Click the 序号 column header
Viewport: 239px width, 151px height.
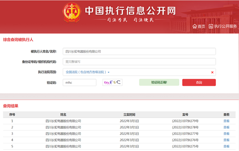tap(12, 114)
